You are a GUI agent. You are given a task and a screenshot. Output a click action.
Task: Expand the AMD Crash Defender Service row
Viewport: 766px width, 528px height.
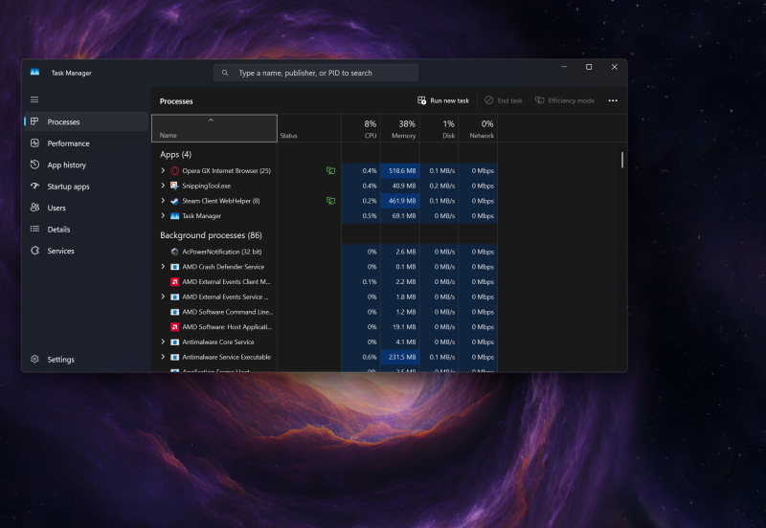(163, 267)
